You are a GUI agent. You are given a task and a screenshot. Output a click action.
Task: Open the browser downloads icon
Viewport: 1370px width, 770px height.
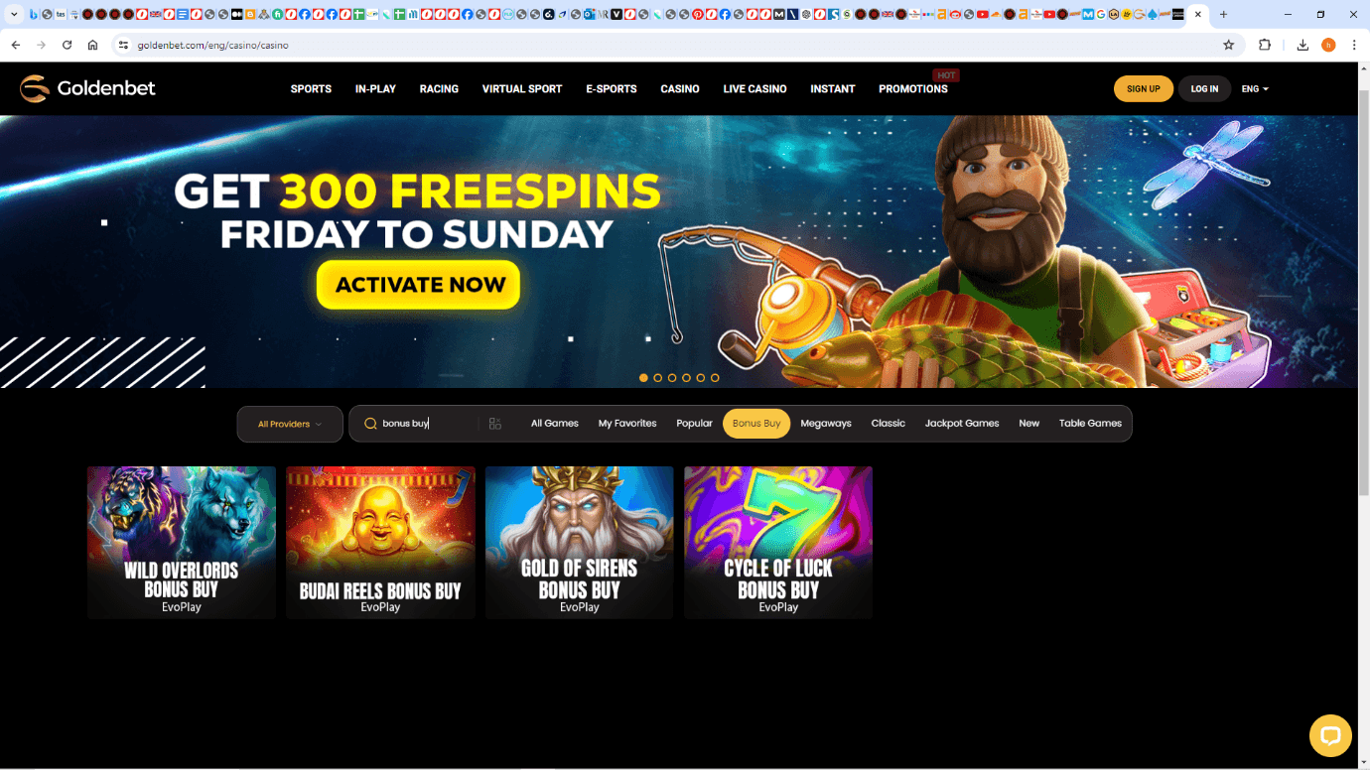coord(1302,45)
